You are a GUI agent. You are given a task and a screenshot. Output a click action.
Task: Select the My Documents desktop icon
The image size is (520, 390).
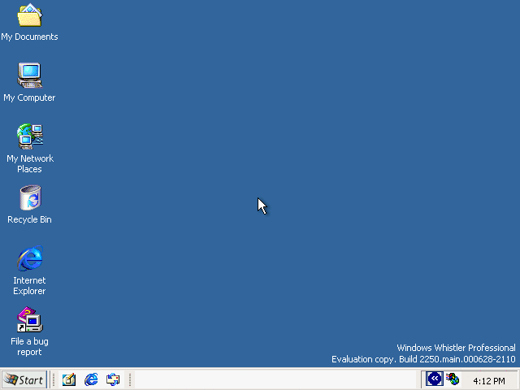point(29,22)
